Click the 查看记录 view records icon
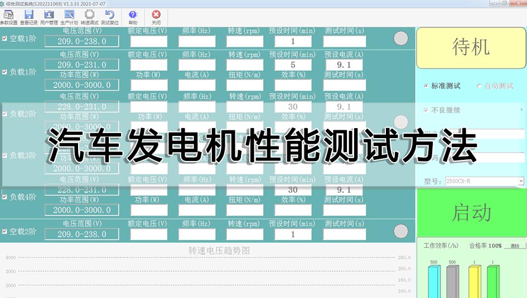Screen dimensions: 527x298 (28, 16)
